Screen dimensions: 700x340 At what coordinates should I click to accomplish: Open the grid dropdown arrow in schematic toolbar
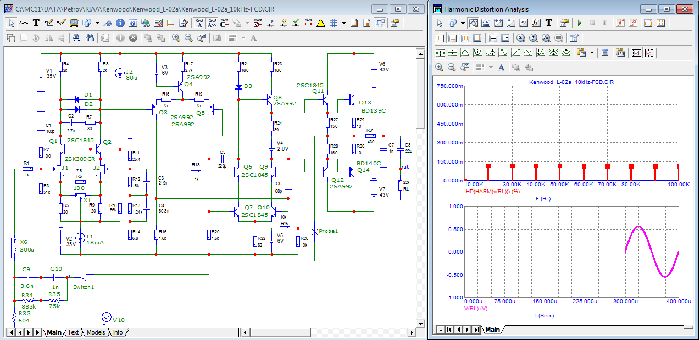coord(344,23)
